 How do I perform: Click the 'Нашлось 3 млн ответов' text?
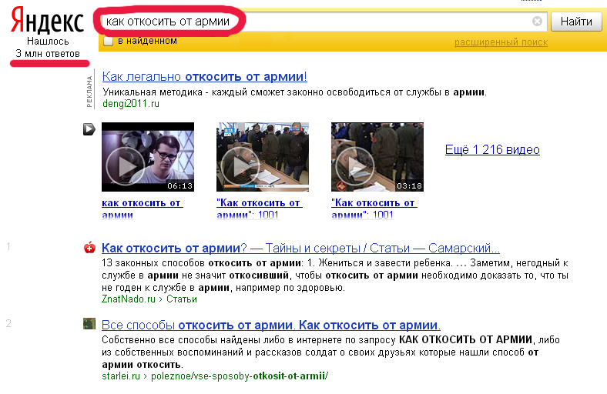point(48,48)
